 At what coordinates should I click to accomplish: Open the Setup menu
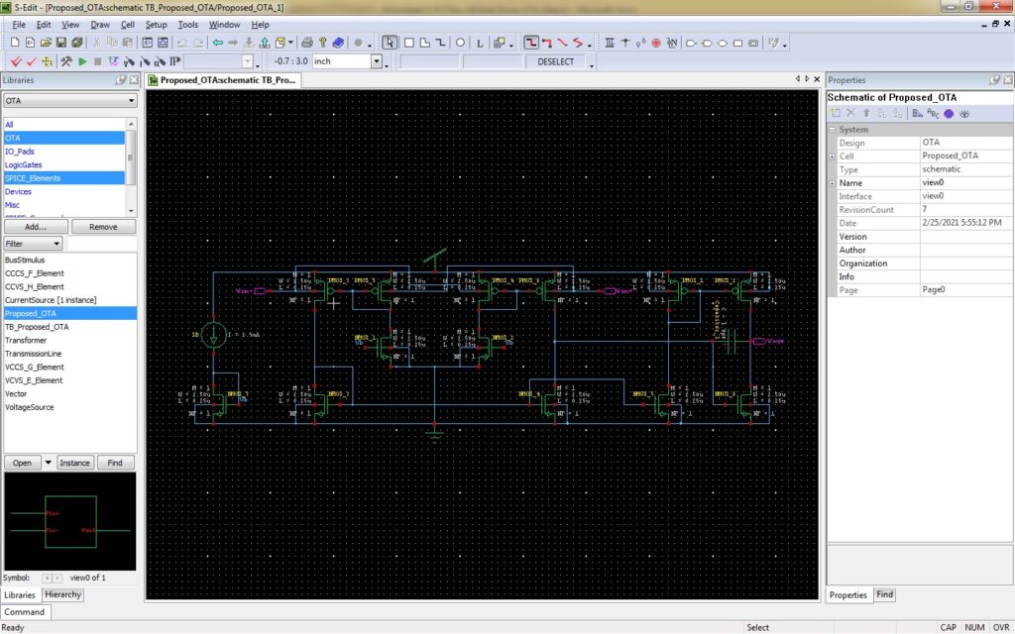156,25
